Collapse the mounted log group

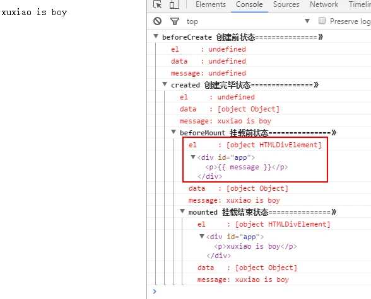182,211
